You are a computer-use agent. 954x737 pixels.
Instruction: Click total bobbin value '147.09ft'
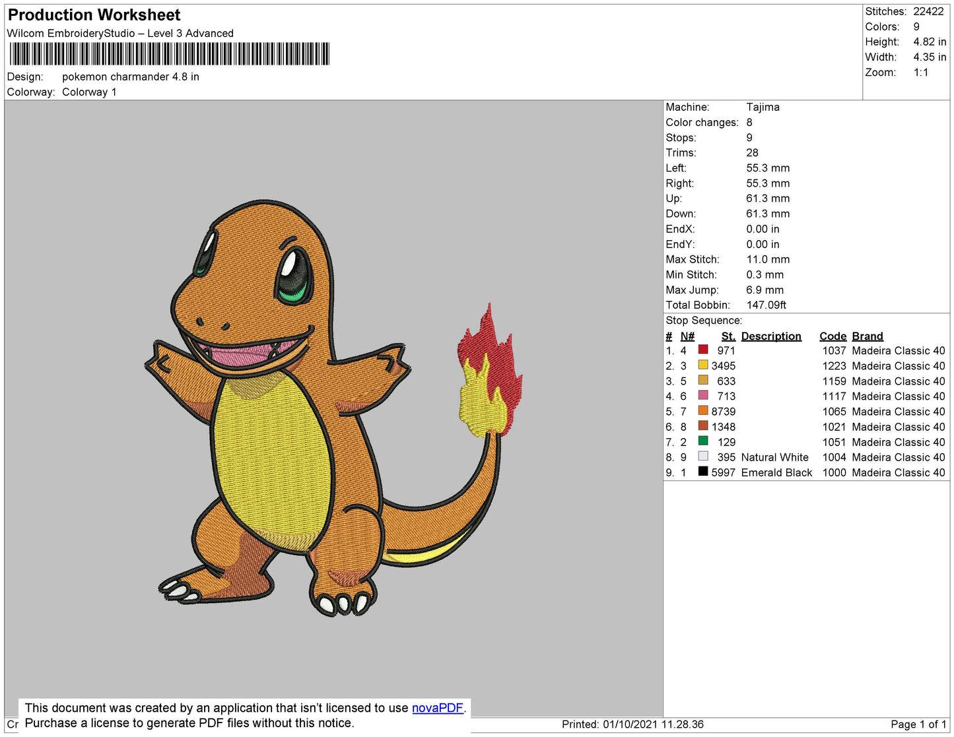coord(766,305)
